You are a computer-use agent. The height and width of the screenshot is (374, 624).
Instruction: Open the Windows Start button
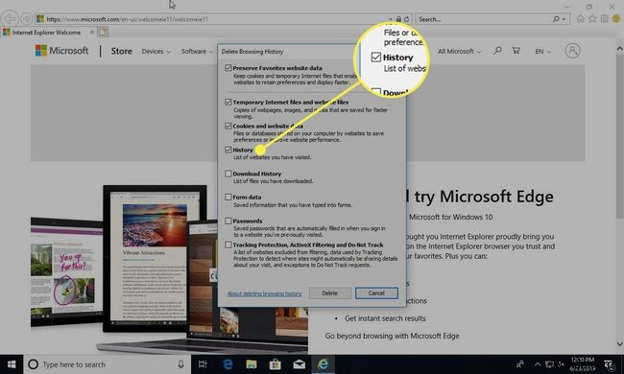(x=12, y=364)
